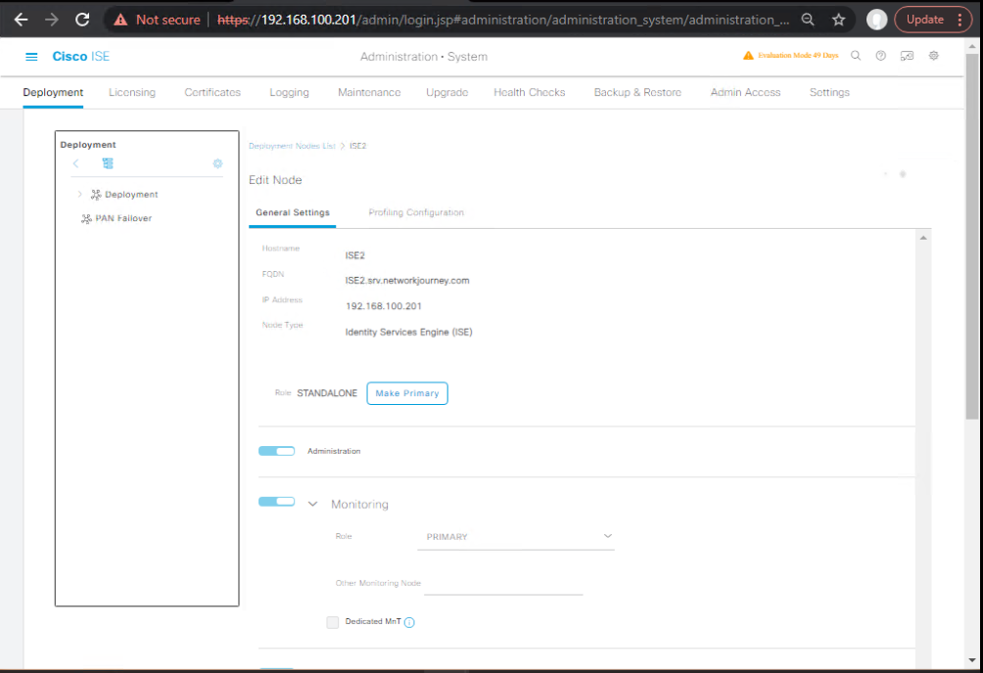Viewport: 983px width, 673px height.
Task: Click the back chevron in Deployment panel
Action: 75,163
